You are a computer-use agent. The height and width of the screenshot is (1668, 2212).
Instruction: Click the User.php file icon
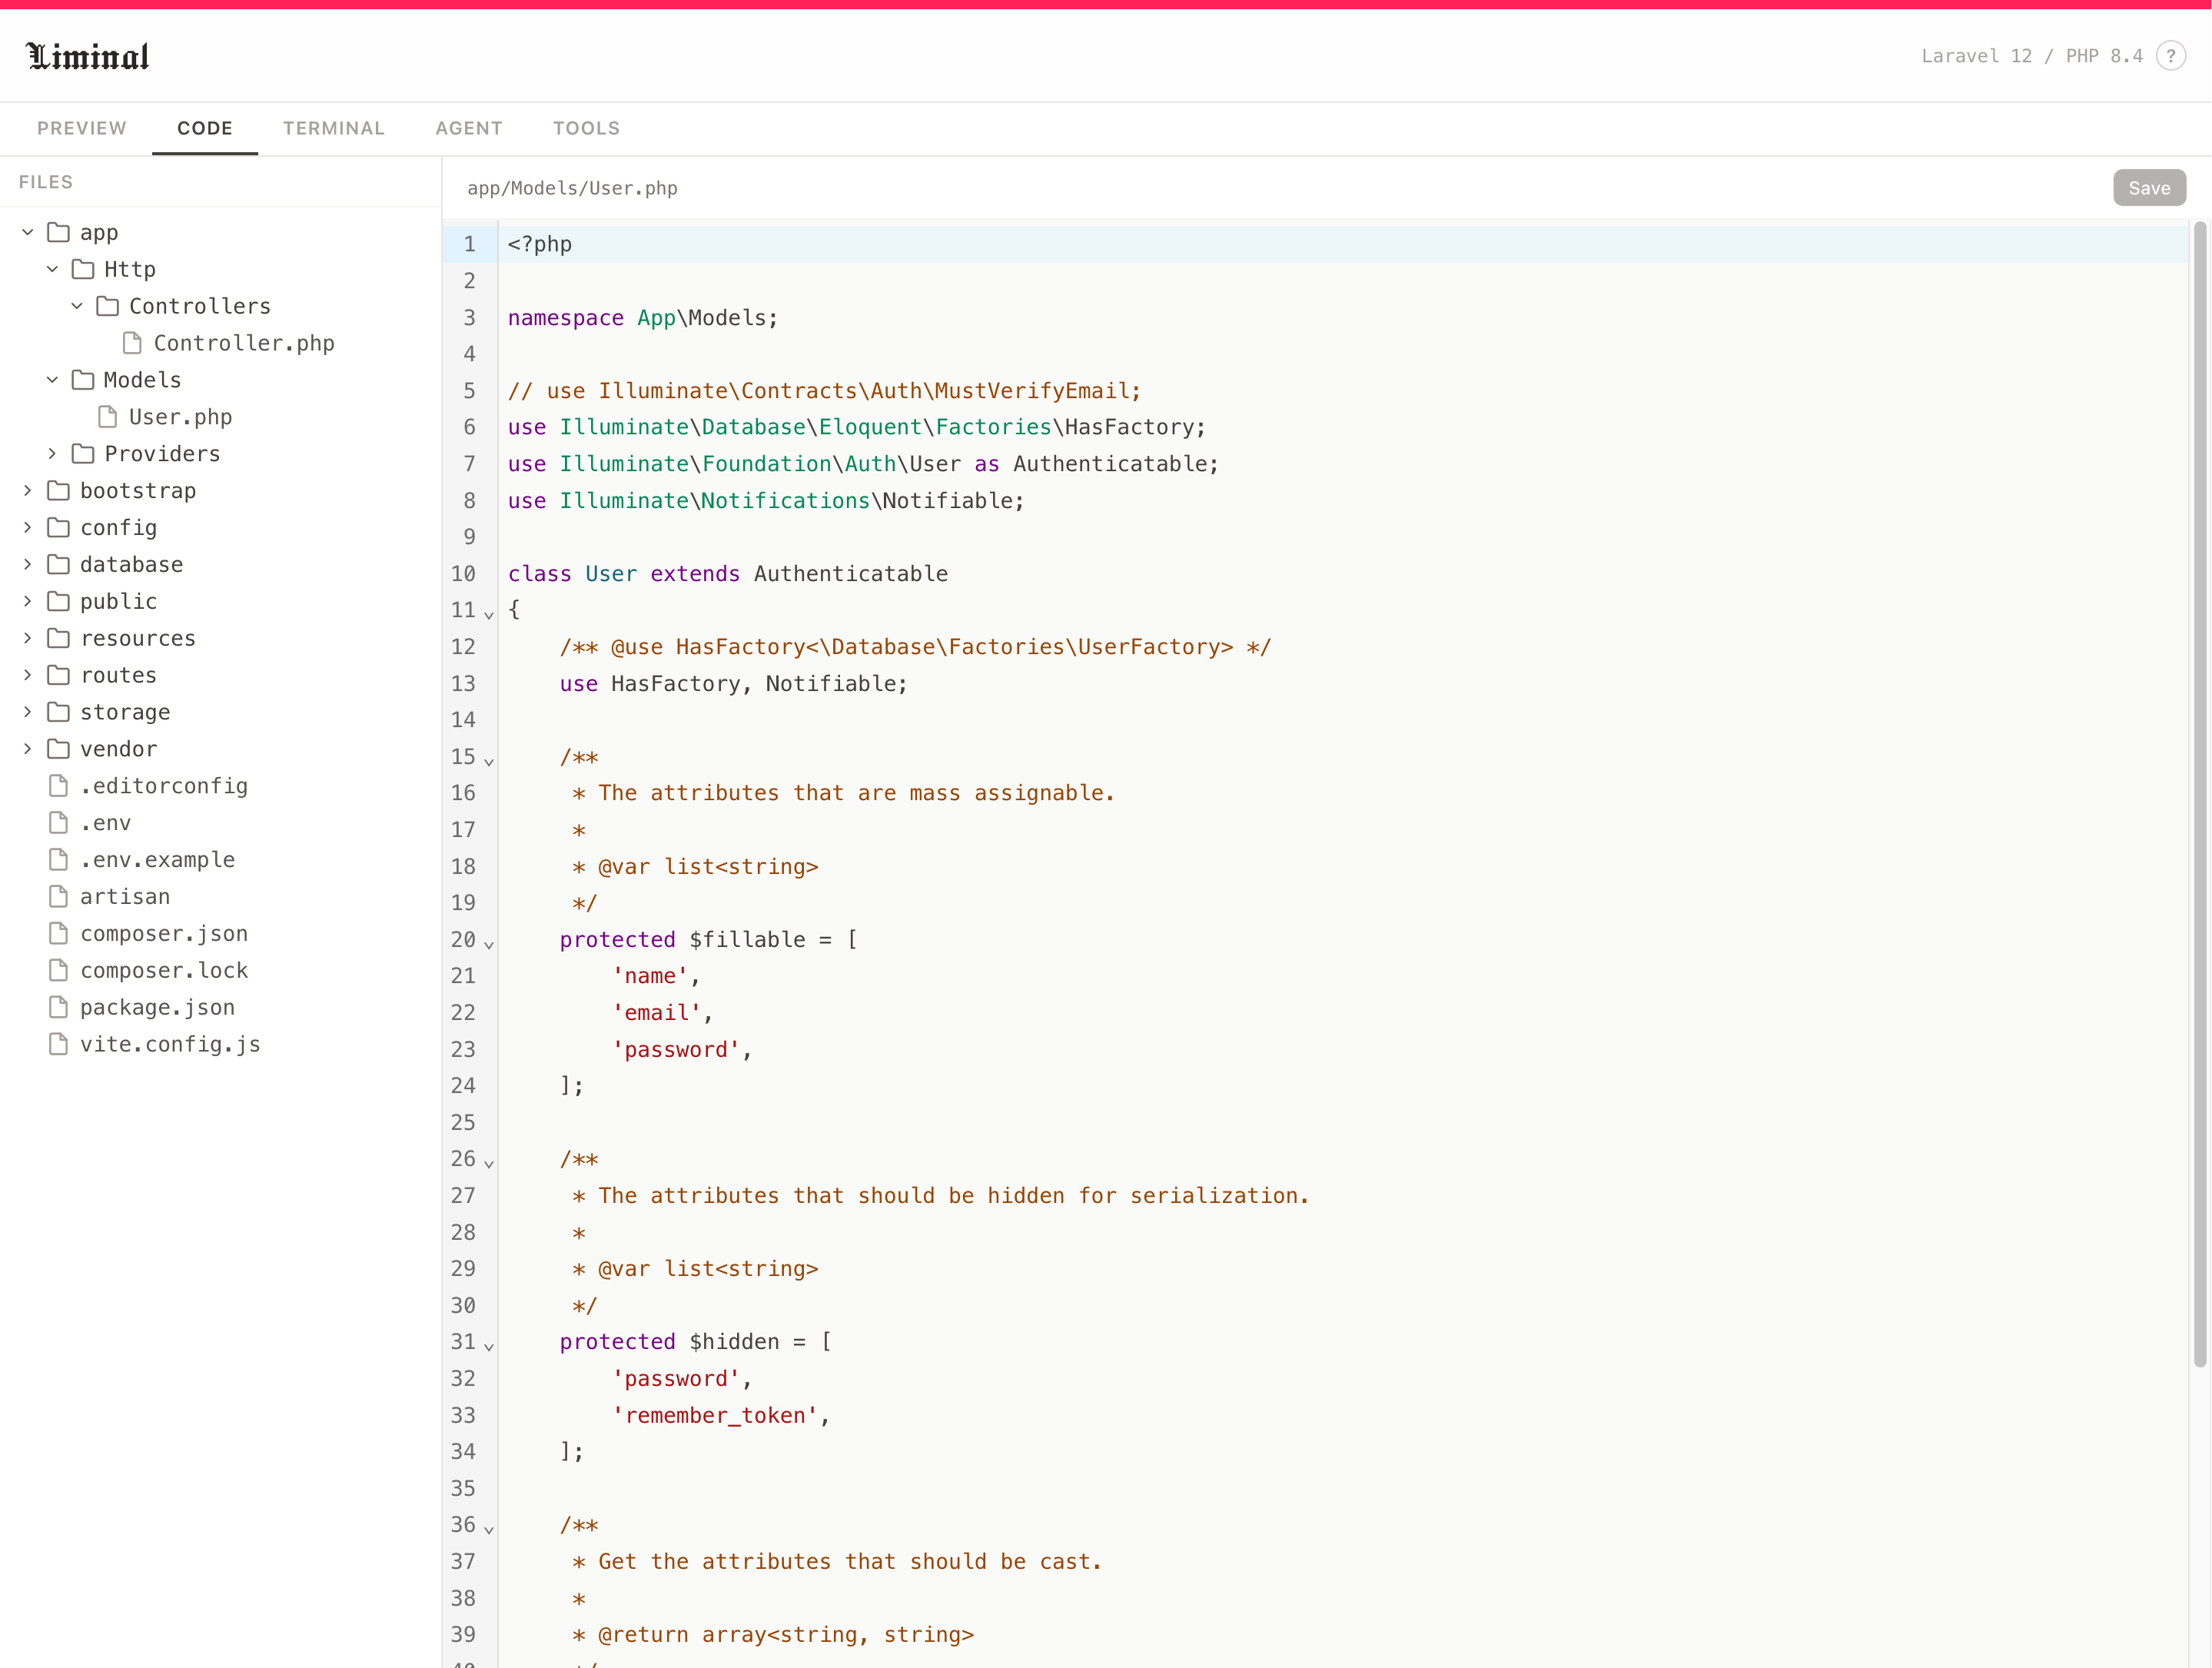pyautogui.click(x=108, y=417)
